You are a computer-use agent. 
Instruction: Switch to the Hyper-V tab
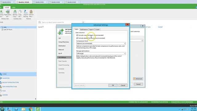coord(92,30)
